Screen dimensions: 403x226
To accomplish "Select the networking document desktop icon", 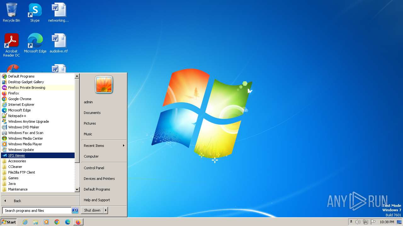I will [x=59, y=13].
